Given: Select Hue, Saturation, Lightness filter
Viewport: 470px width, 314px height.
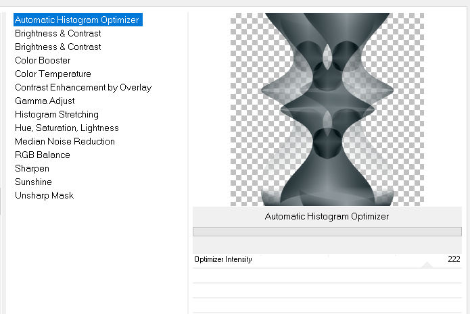Looking at the screenshot, I should coord(66,128).
